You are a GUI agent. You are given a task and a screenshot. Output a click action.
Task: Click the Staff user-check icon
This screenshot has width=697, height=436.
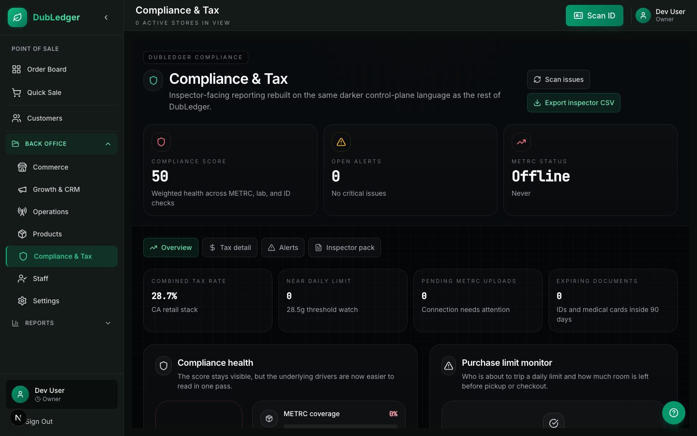(22, 279)
